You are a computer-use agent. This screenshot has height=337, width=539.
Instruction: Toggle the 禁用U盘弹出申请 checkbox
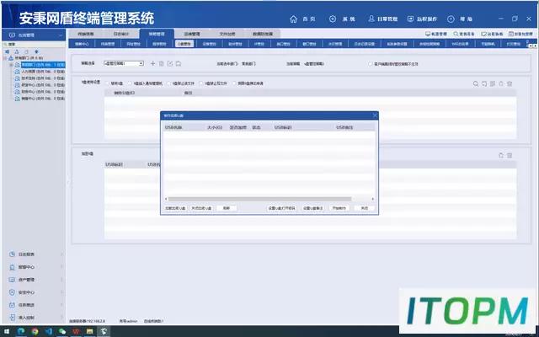point(234,83)
